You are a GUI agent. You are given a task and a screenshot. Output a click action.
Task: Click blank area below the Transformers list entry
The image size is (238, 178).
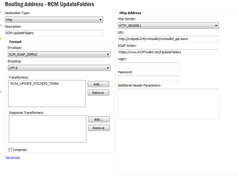47,97
